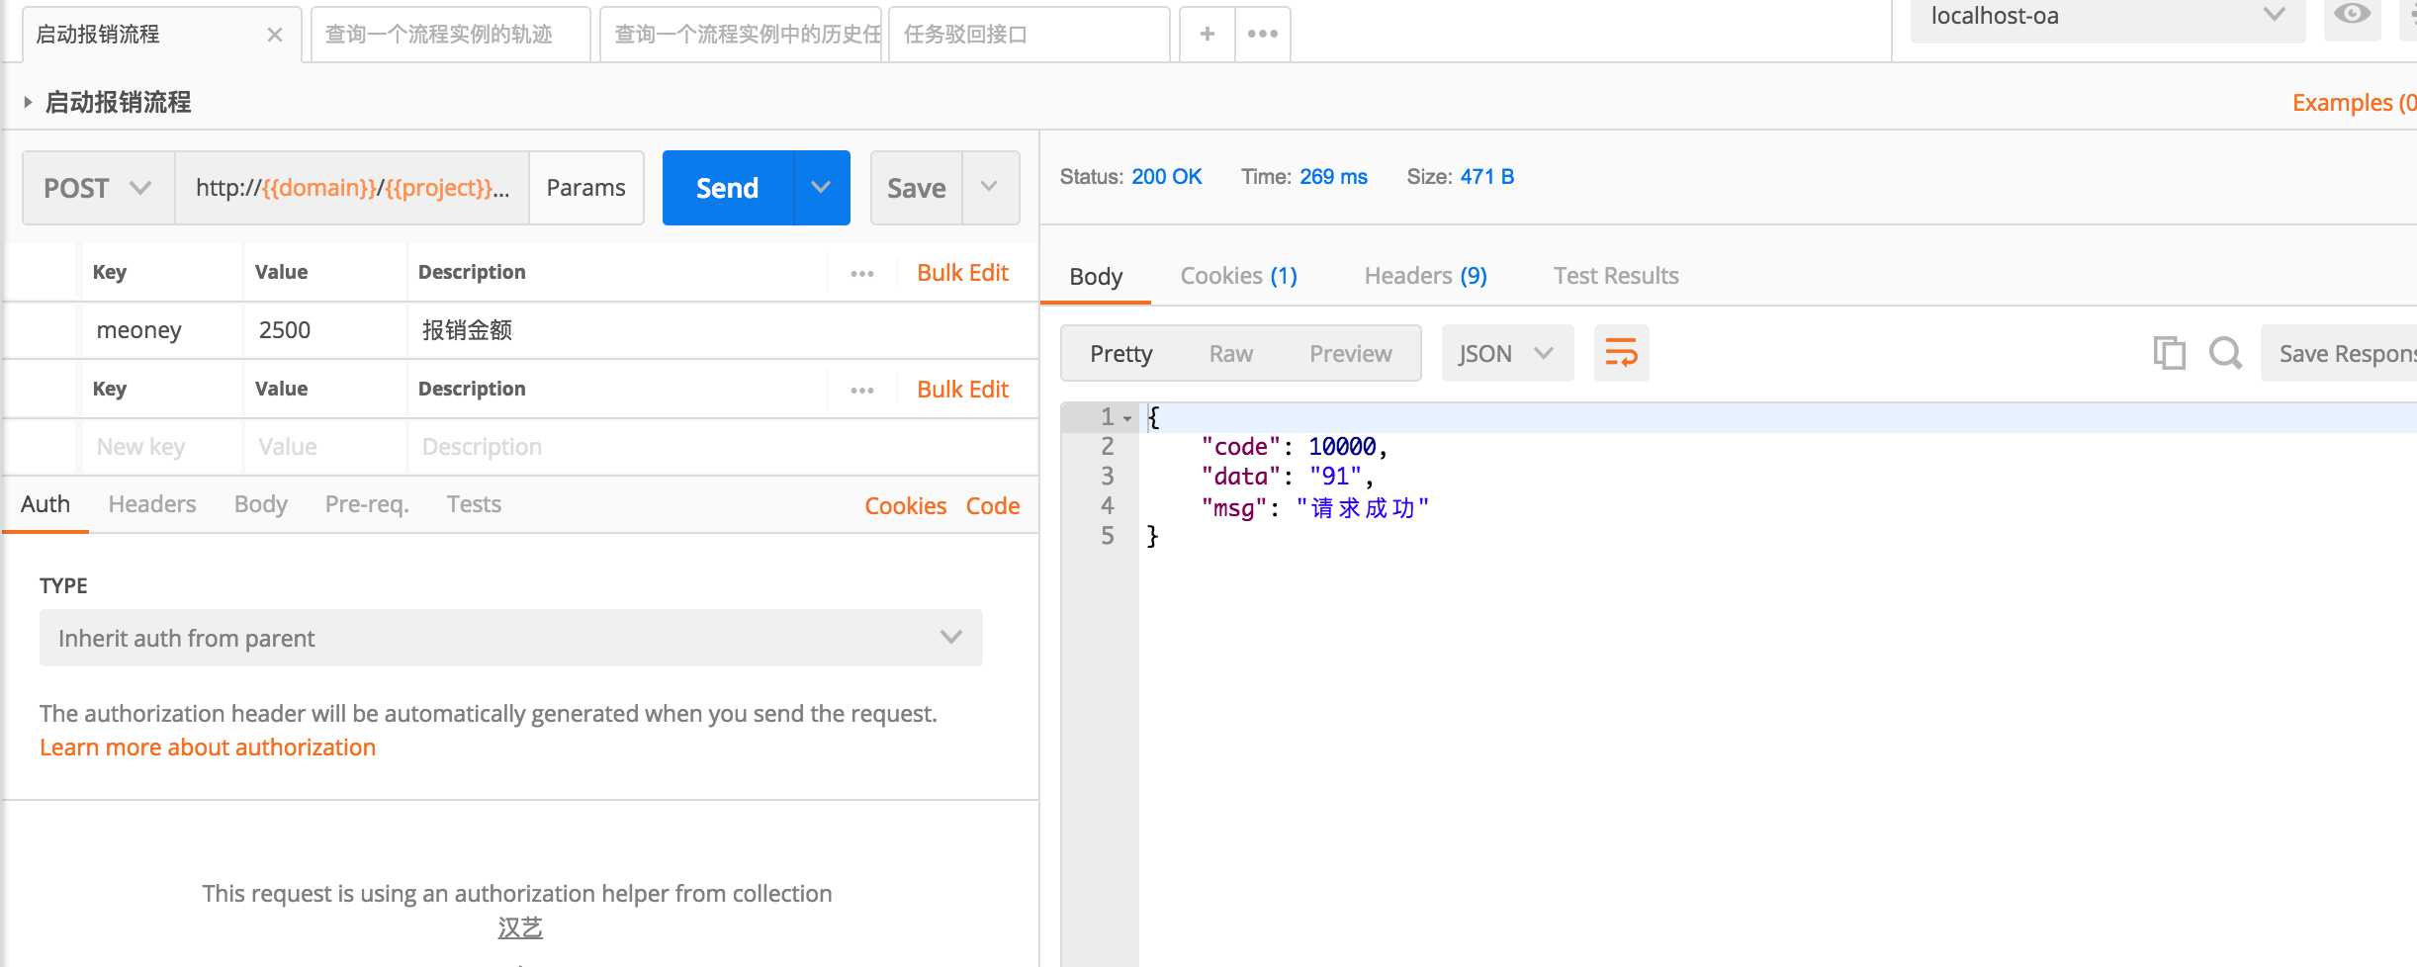Bulk Edit the first params table
The image size is (2417, 967).
pyautogui.click(x=962, y=273)
